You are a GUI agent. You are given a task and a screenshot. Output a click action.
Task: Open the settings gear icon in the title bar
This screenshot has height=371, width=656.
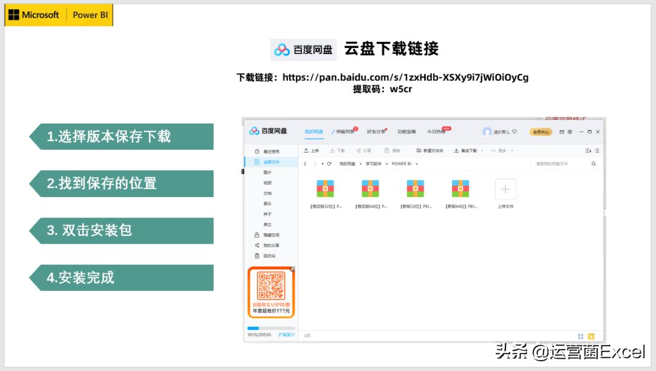point(569,131)
